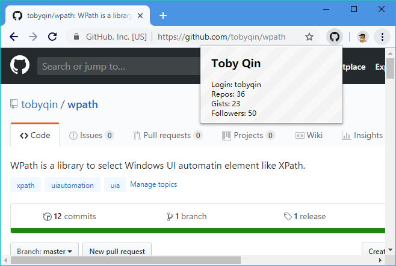
Task: Click the New pull request button
Action: (x=117, y=251)
